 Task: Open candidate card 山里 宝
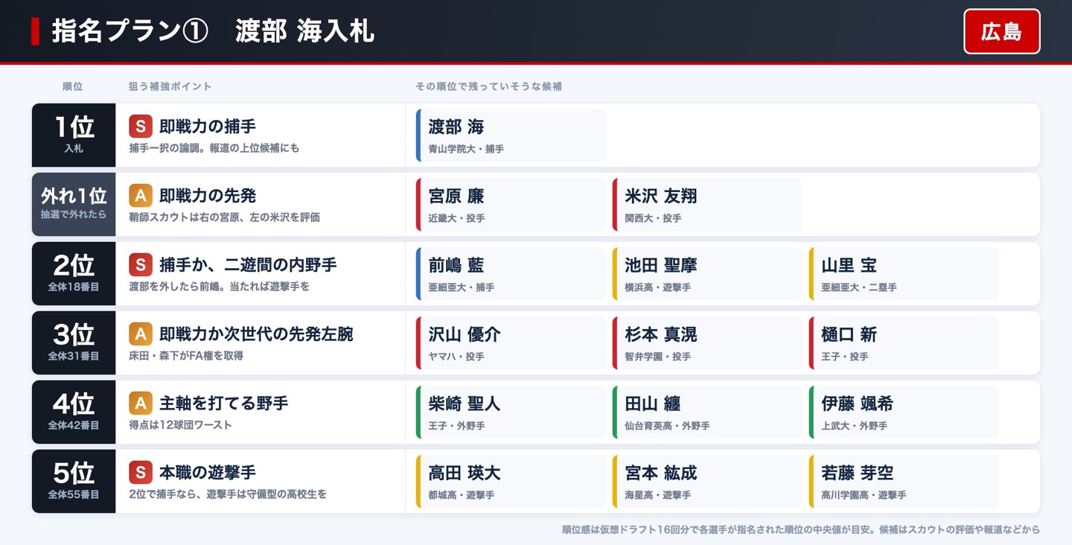[904, 274]
